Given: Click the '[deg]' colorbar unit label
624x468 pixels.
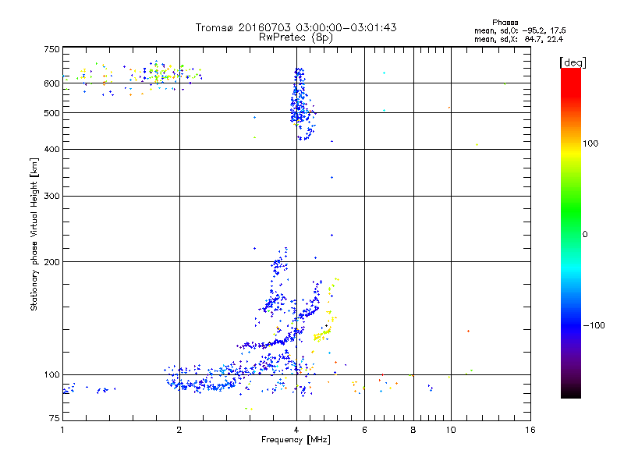Looking at the screenshot, I should pos(573,62).
